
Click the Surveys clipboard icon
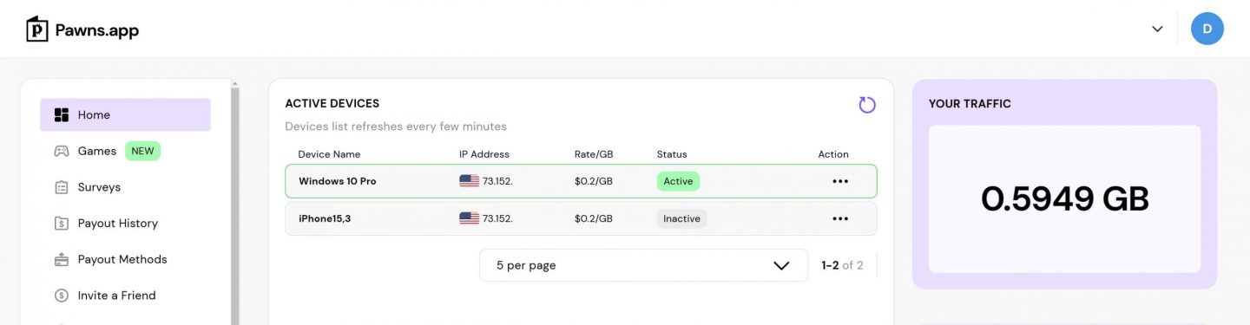[62, 187]
